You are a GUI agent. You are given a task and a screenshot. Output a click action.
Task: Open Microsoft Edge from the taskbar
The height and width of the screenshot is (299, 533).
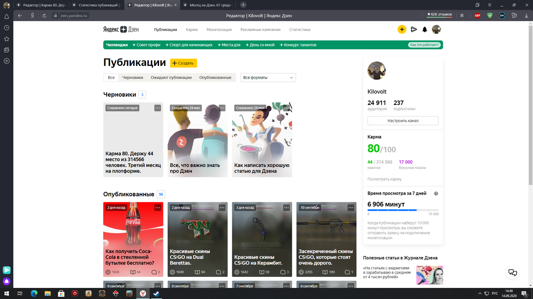[x=34, y=293]
